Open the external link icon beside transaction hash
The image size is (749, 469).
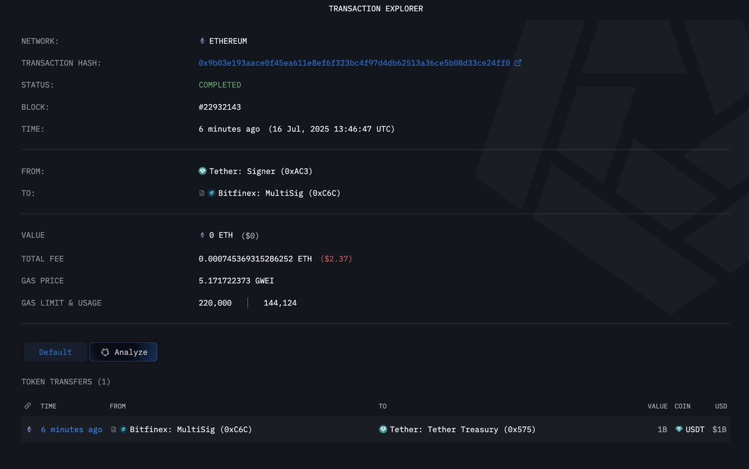pyautogui.click(x=517, y=63)
